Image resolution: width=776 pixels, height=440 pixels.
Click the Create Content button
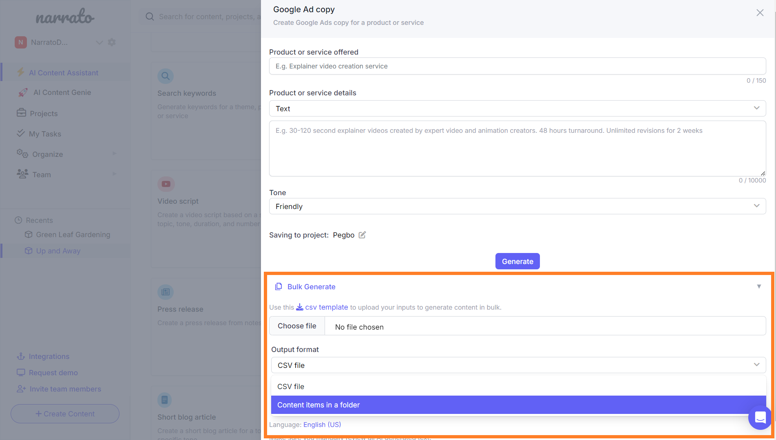(65, 414)
